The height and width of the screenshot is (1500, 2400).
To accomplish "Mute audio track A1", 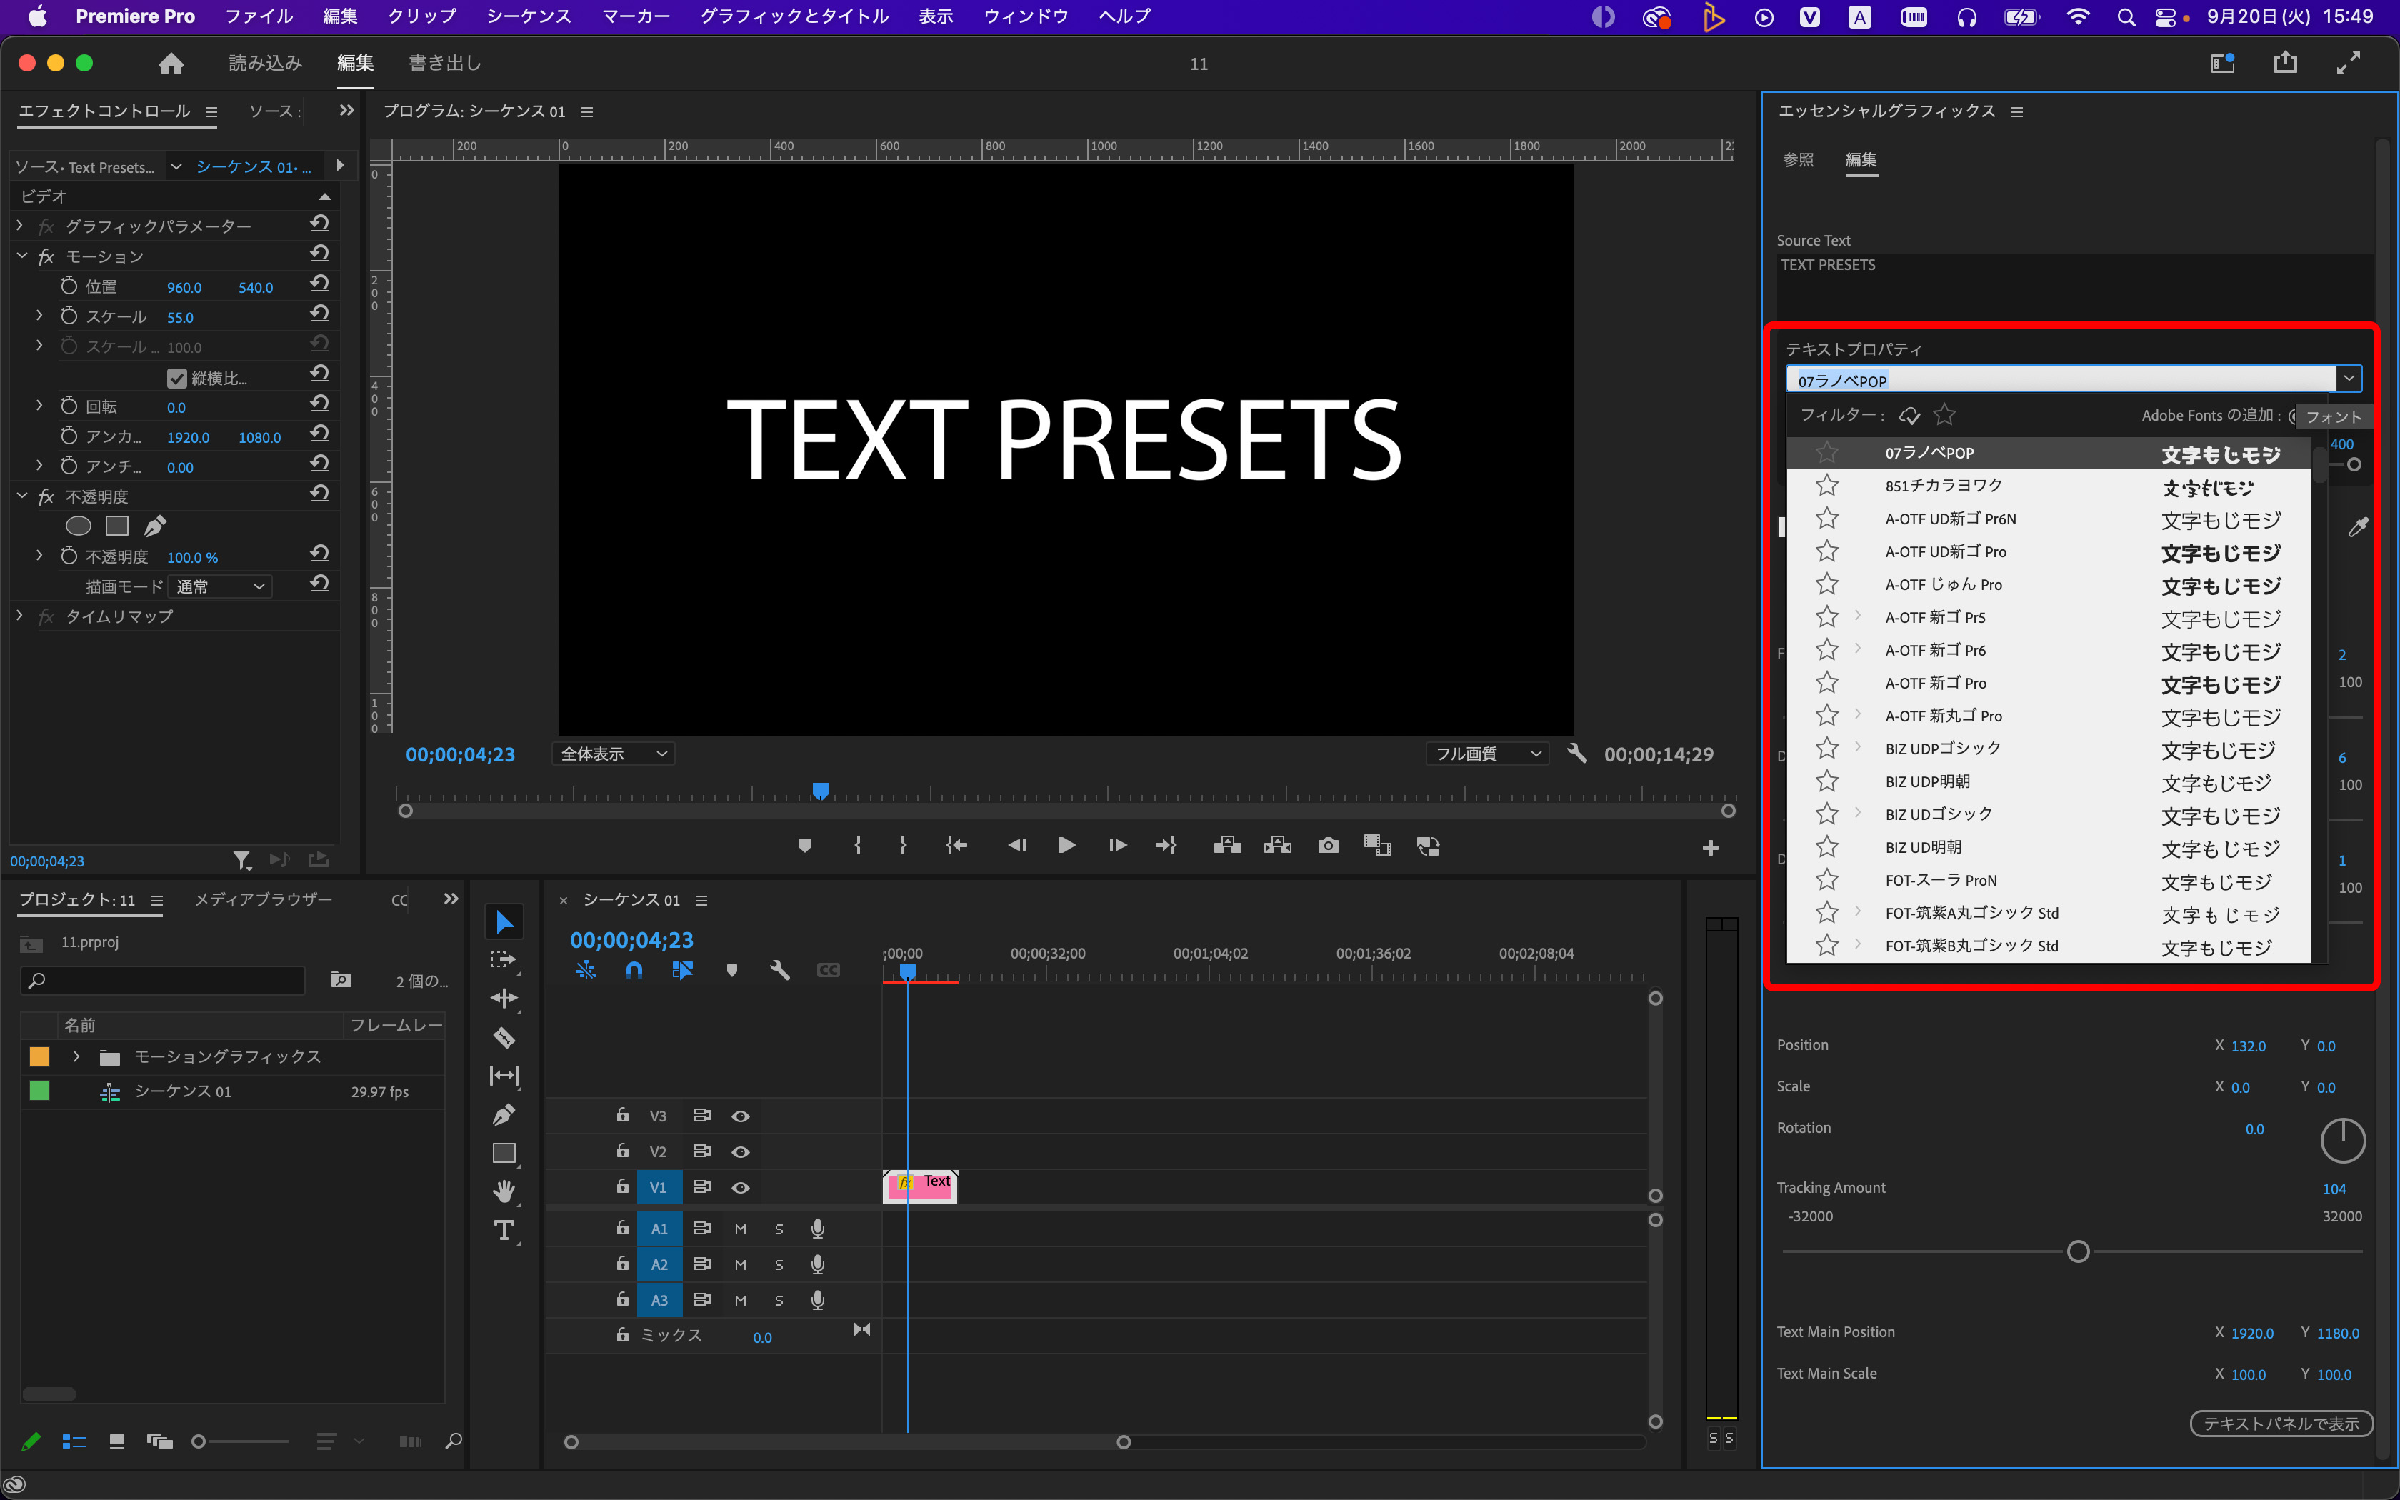I will pos(740,1229).
